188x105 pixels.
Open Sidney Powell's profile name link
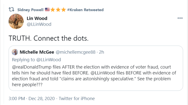(31, 10)
